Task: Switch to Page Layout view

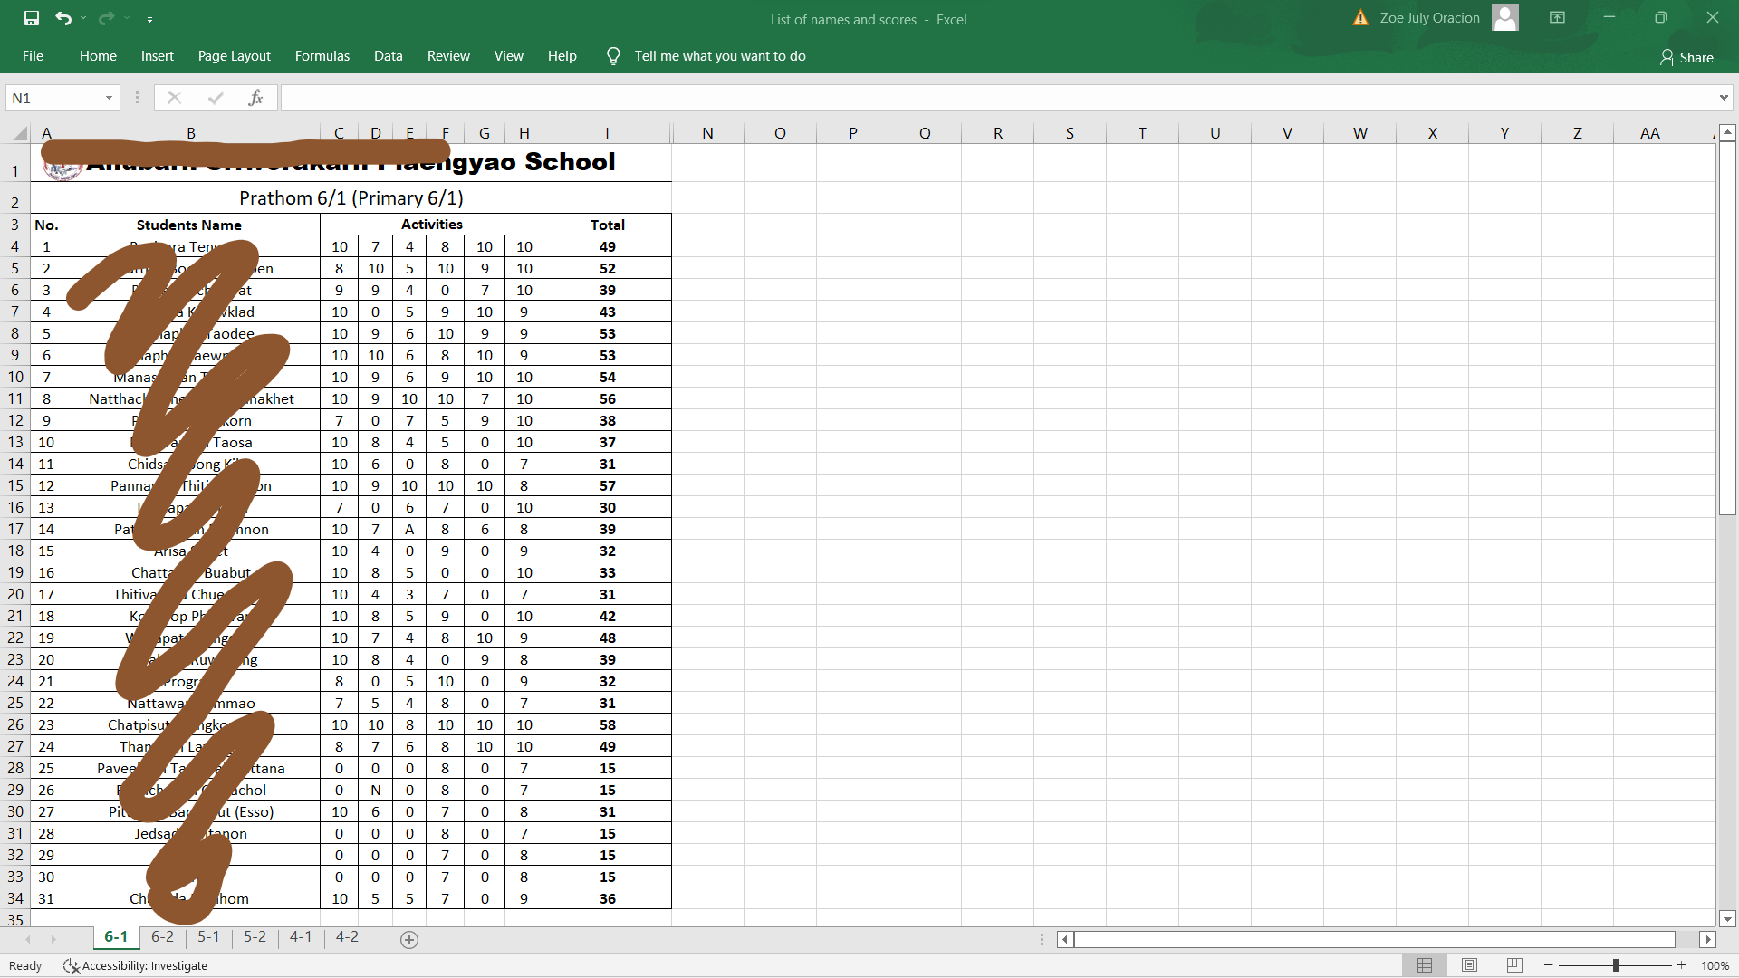Action: tap(1469, 965)
